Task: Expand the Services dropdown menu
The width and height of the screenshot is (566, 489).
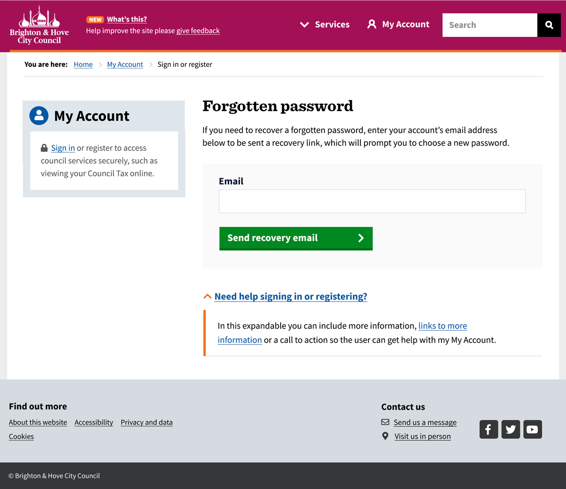Action: click(325, 25)
